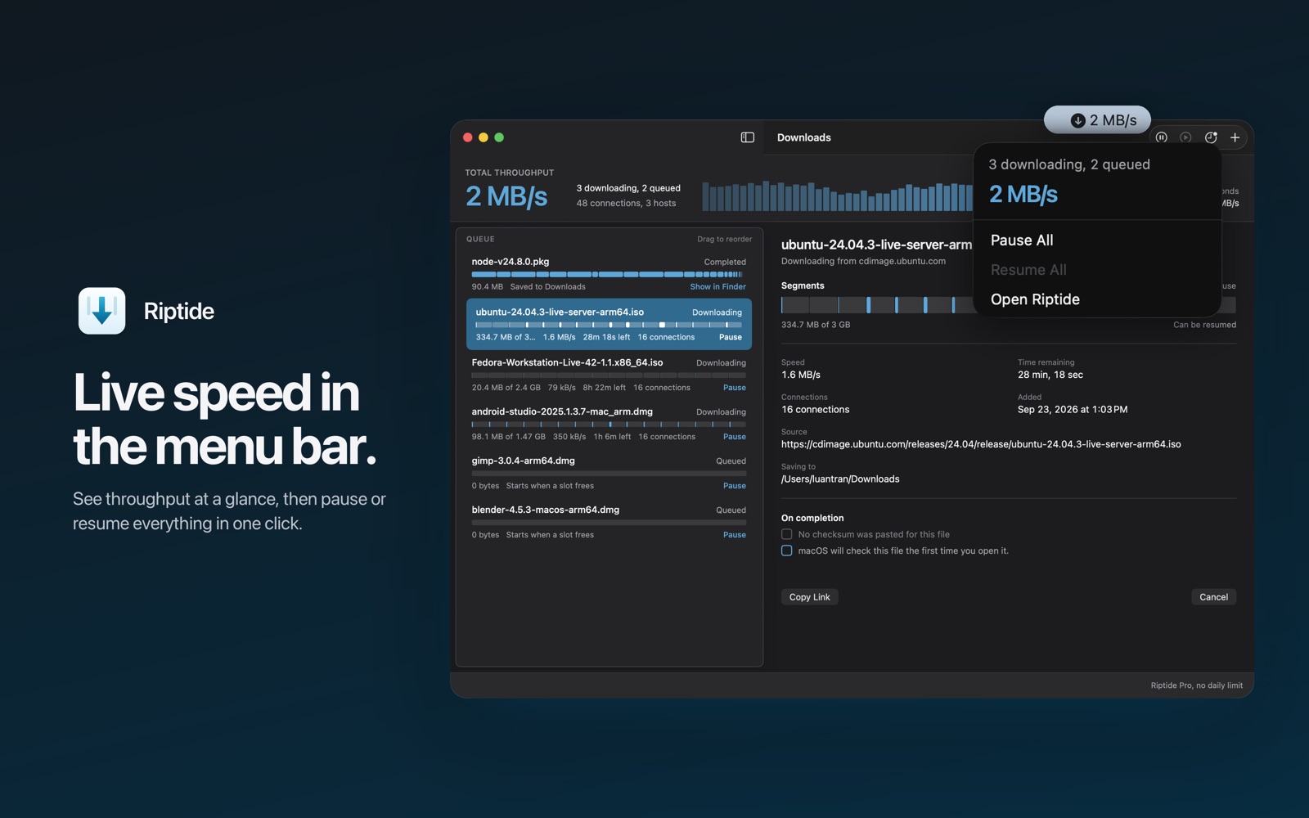Click the resume all toolbar icon

(1185, 137)
